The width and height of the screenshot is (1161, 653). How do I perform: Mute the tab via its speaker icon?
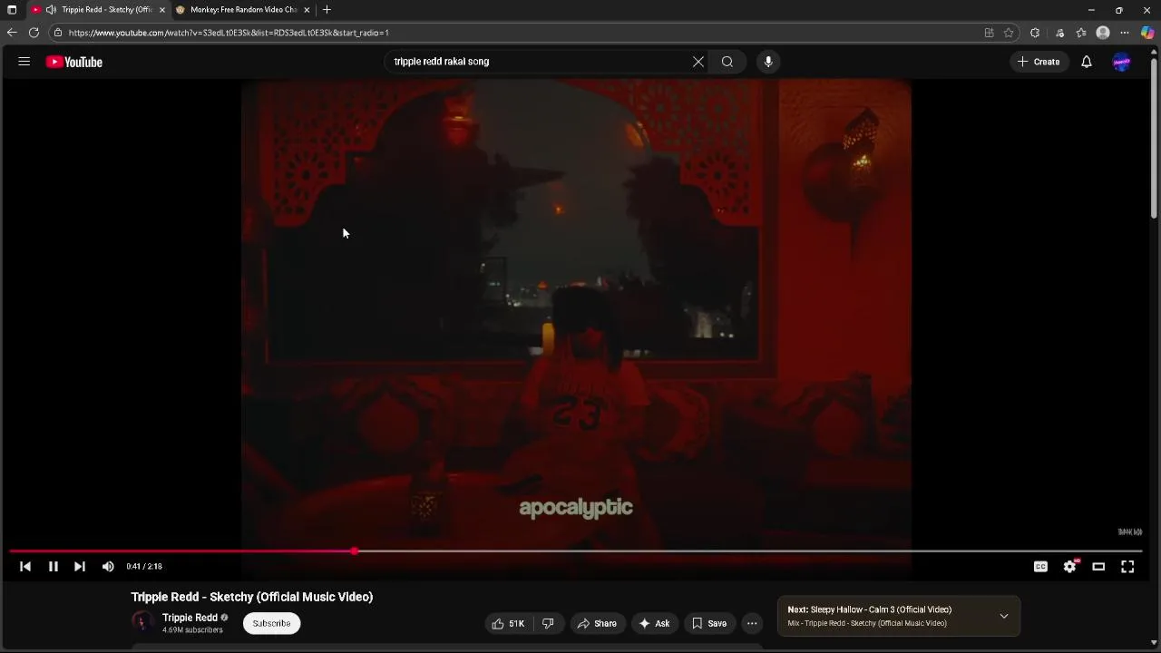click(x=51, y=10)
